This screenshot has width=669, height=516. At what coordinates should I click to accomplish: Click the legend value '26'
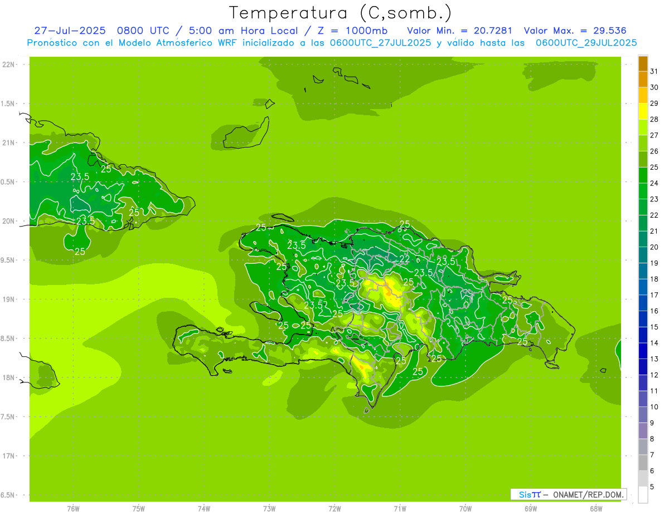click(x=654, y=151)
